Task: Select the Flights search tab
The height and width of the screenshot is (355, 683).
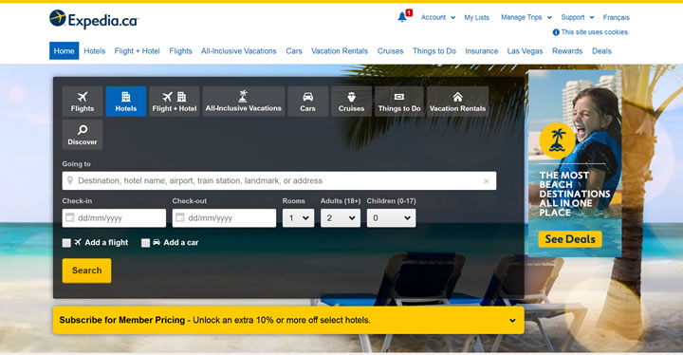Action: pos(83,102)
